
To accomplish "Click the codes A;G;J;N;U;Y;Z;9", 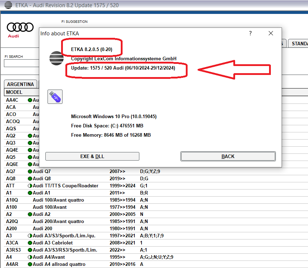I will tap(157, 257).
